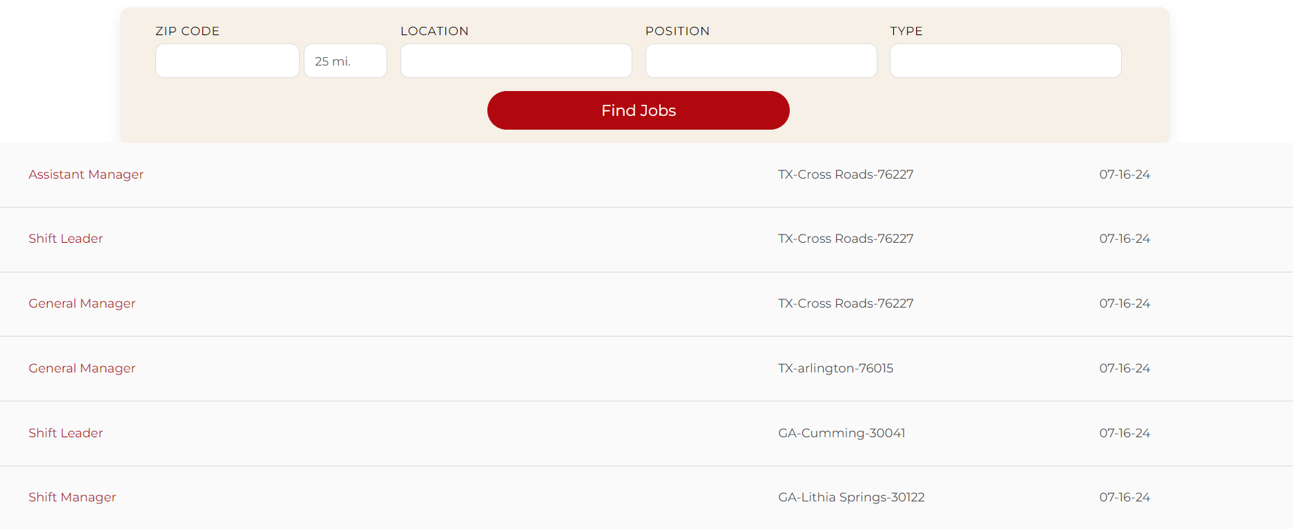Click the ZIP CODE input field
This screenshot has height=529, width=1293.
pyautogui.click(x=227, y=61)
